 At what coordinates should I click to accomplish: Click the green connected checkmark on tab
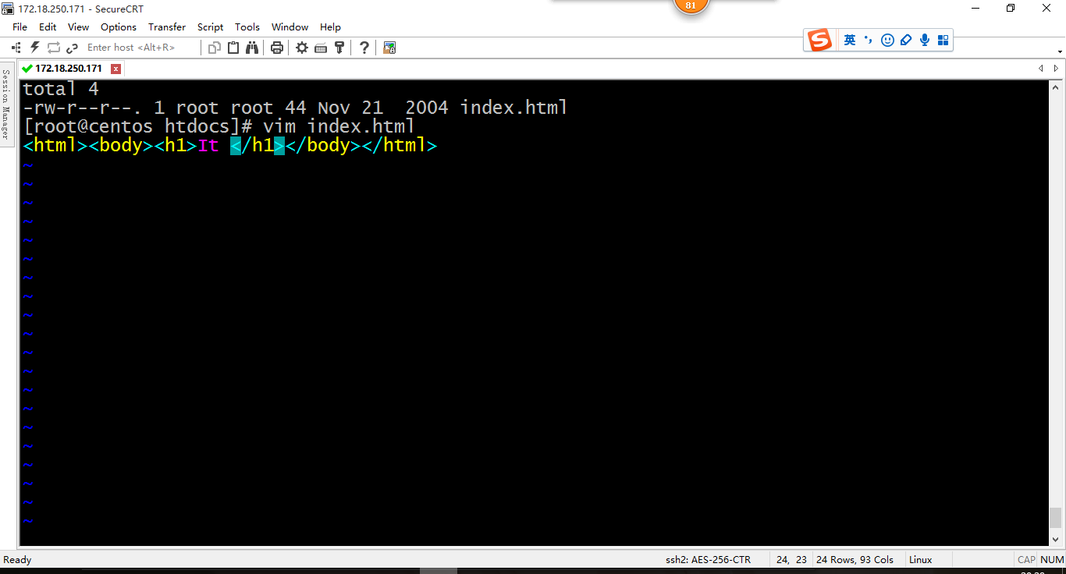point(27,69)
